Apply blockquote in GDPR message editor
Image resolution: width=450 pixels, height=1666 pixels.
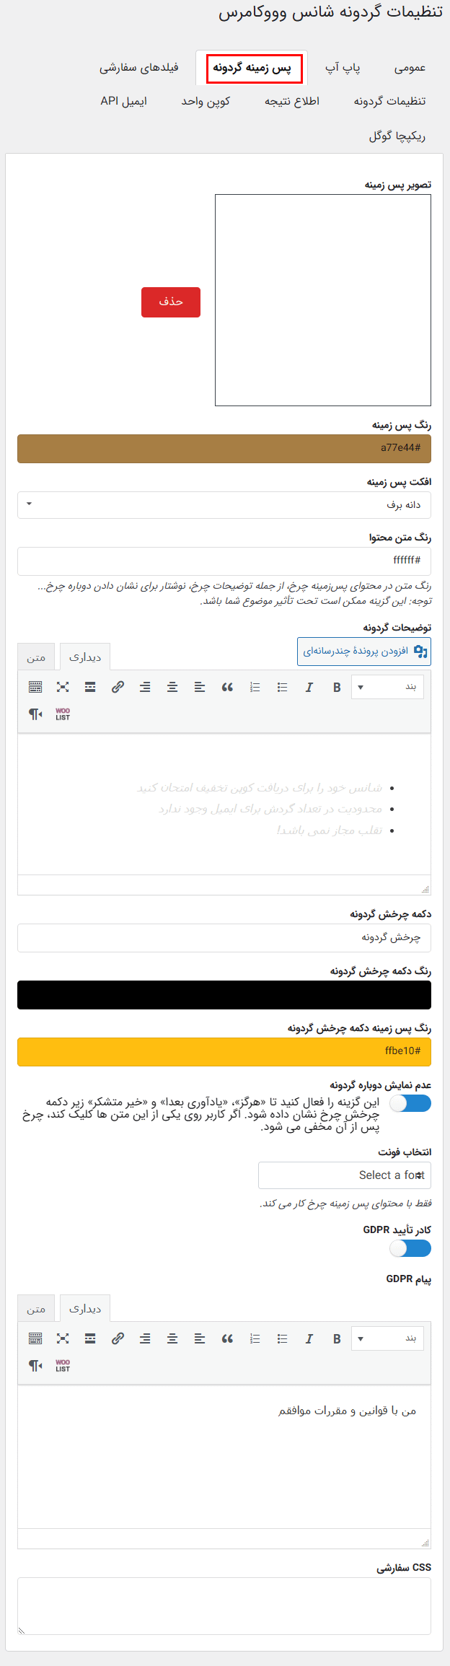[227, 1338]
